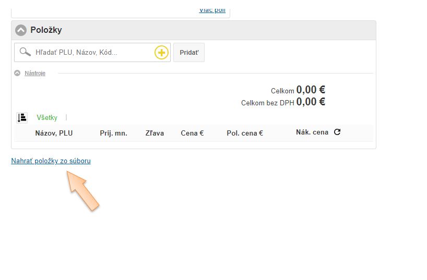Screen dimensions: 427x280
Task: Sort by Názov, PLU column header
Action: point(54,133)
